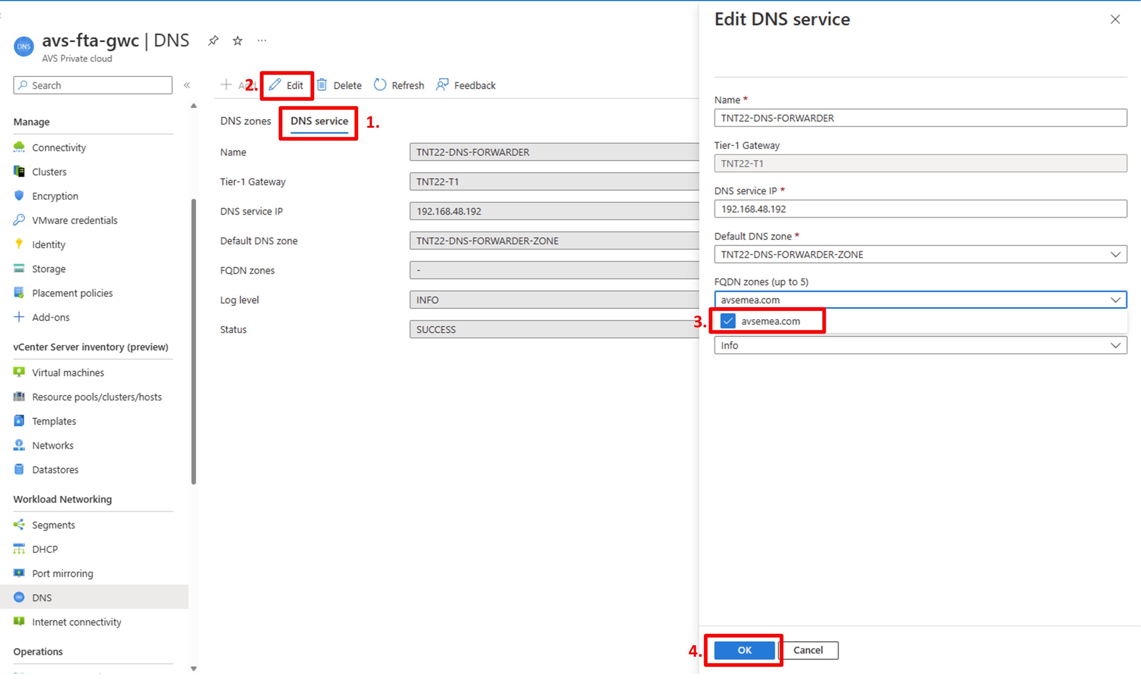Open the Connectivity settings in sidebar

pos(59,147)
